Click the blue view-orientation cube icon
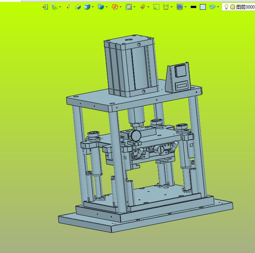The image size is (255, 253). coord(101,7)
